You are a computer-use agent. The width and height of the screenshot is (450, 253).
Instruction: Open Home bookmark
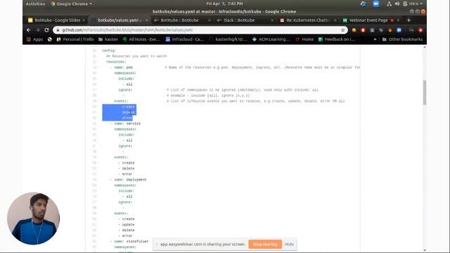(x=304, y=39)
